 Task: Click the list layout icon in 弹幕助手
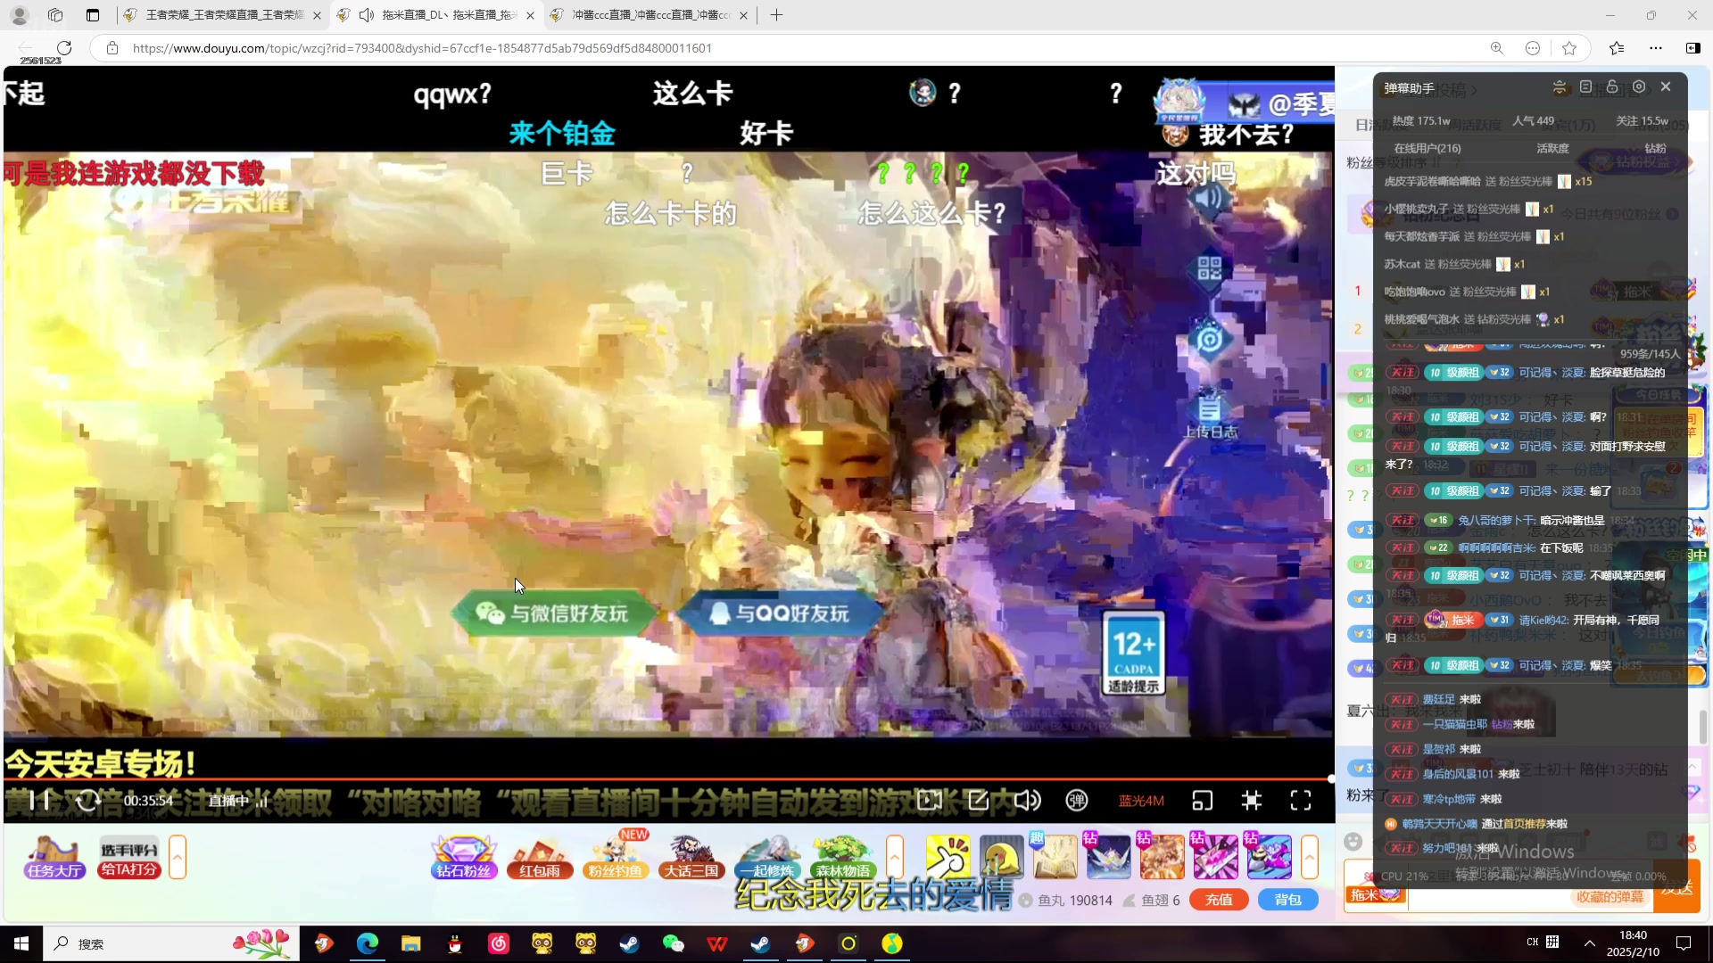(x=1585, y=86)
